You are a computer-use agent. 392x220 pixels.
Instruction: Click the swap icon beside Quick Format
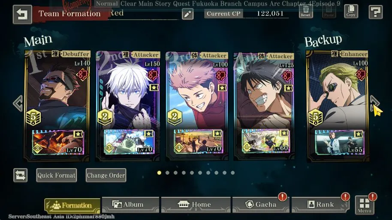pos(21,175)
